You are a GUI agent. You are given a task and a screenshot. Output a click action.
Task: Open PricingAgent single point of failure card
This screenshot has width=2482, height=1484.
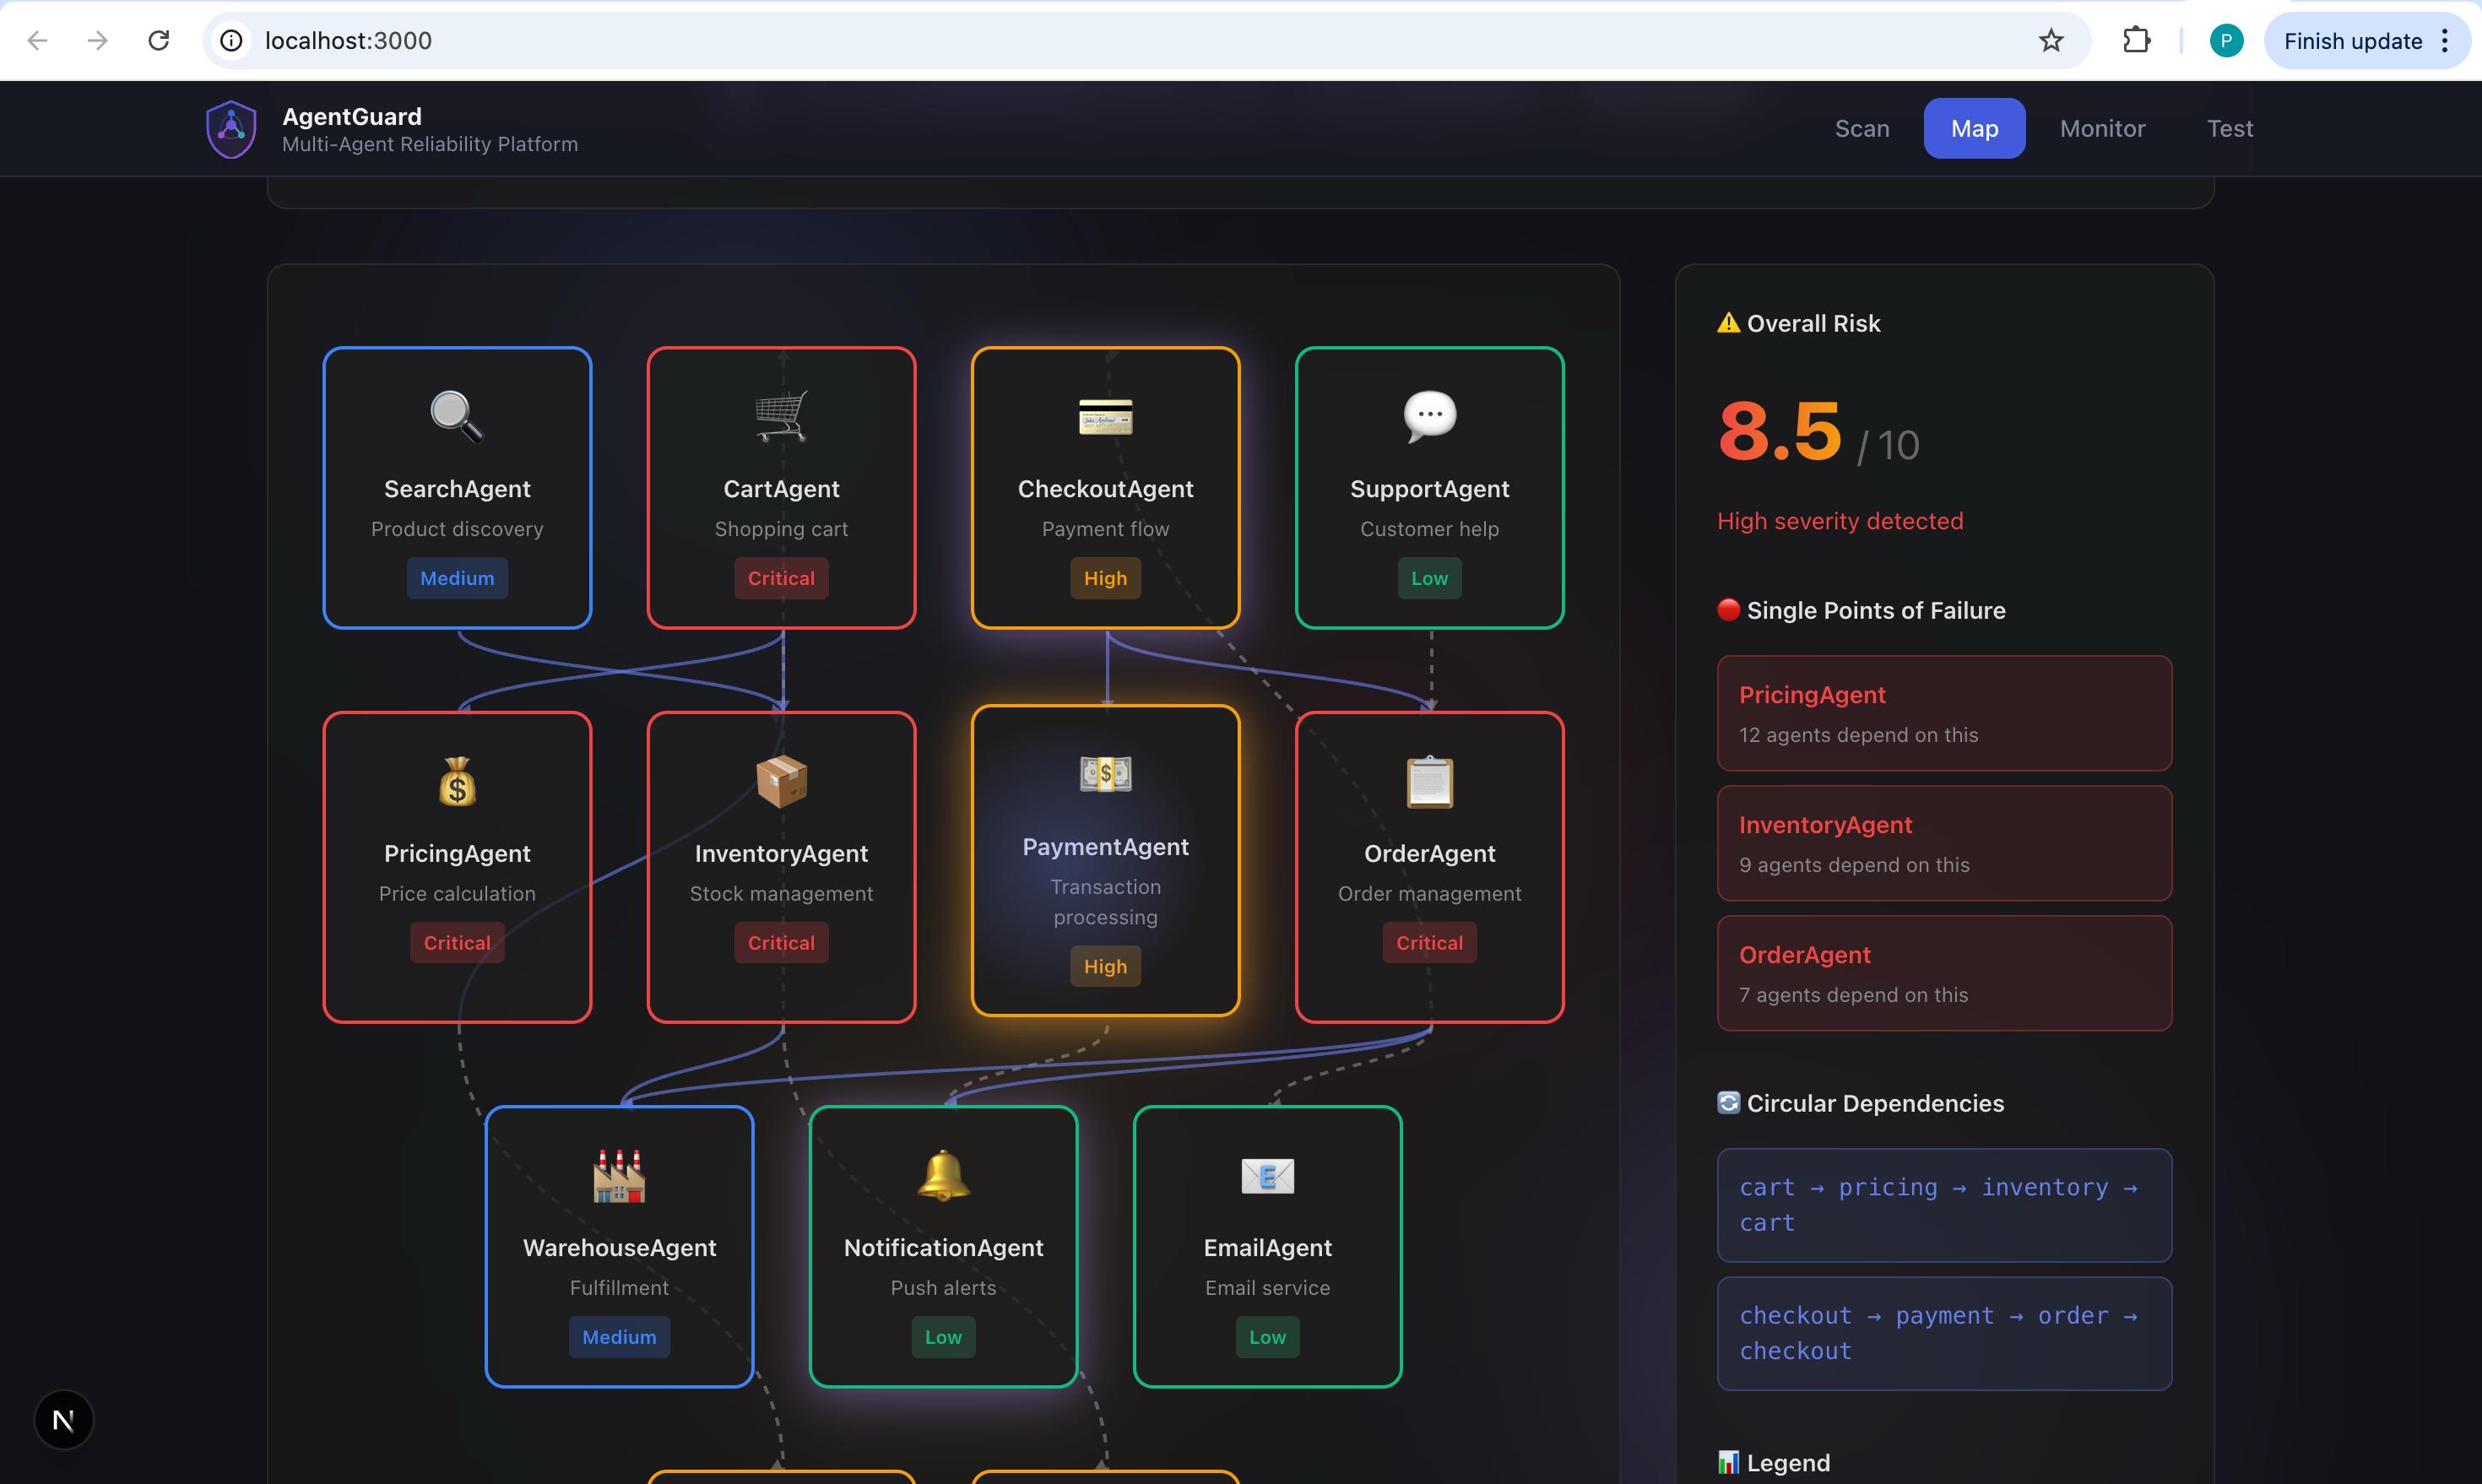tap(1943, 713)
